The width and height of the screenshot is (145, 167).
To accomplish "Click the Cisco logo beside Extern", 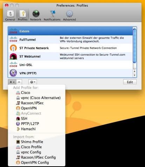I will pos(13,31).
